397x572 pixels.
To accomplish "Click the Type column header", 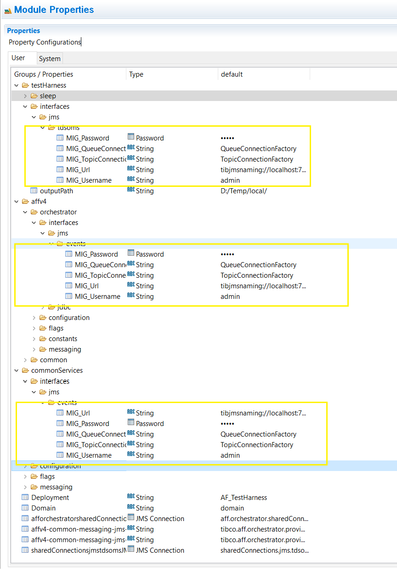I will point(172,74).
